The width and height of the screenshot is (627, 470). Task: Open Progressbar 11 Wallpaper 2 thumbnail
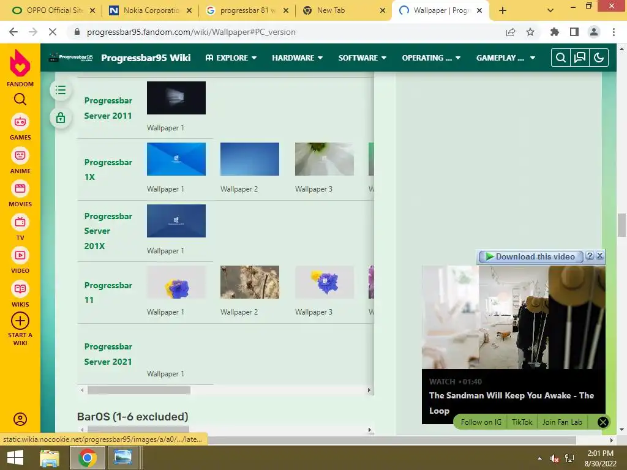click(250, 282)
